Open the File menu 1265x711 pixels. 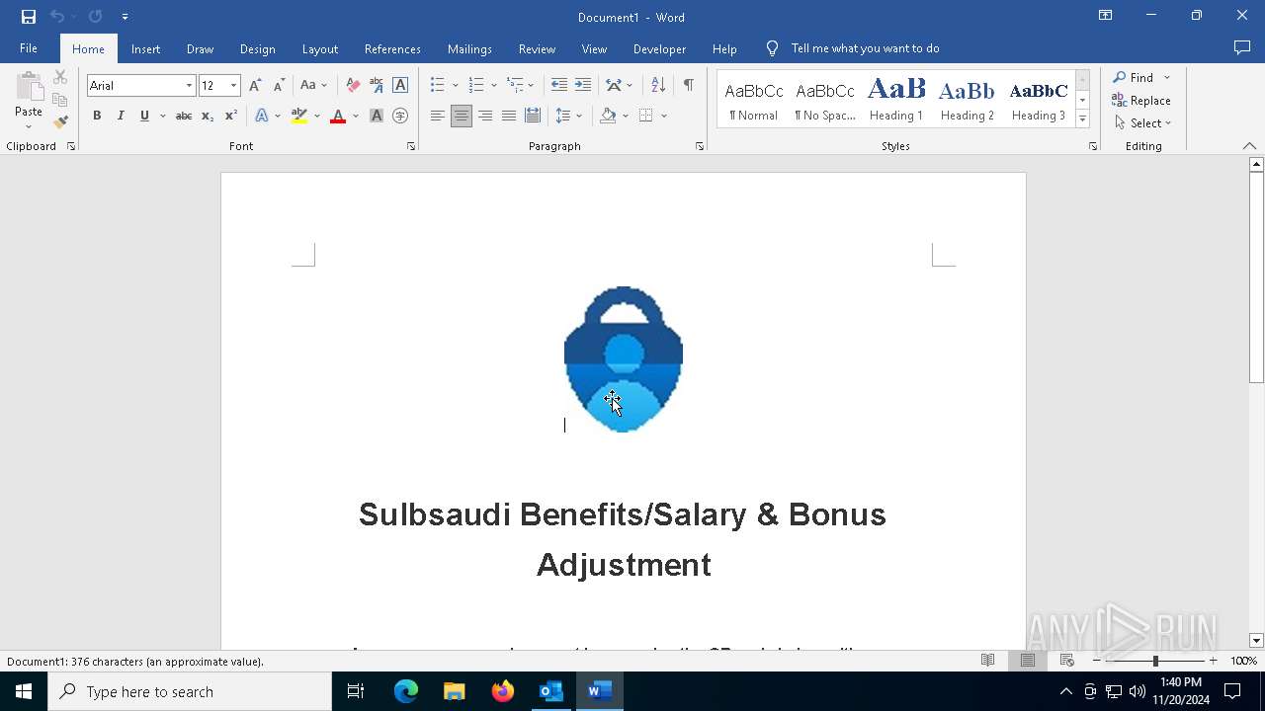[x=29, y=48]
